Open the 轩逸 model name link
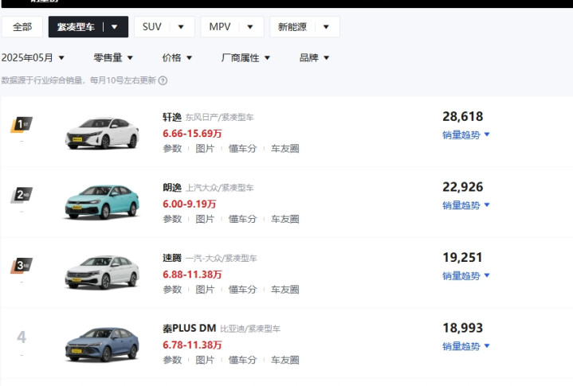Viewport: 573px width, 386px height. tap(172, 117)
